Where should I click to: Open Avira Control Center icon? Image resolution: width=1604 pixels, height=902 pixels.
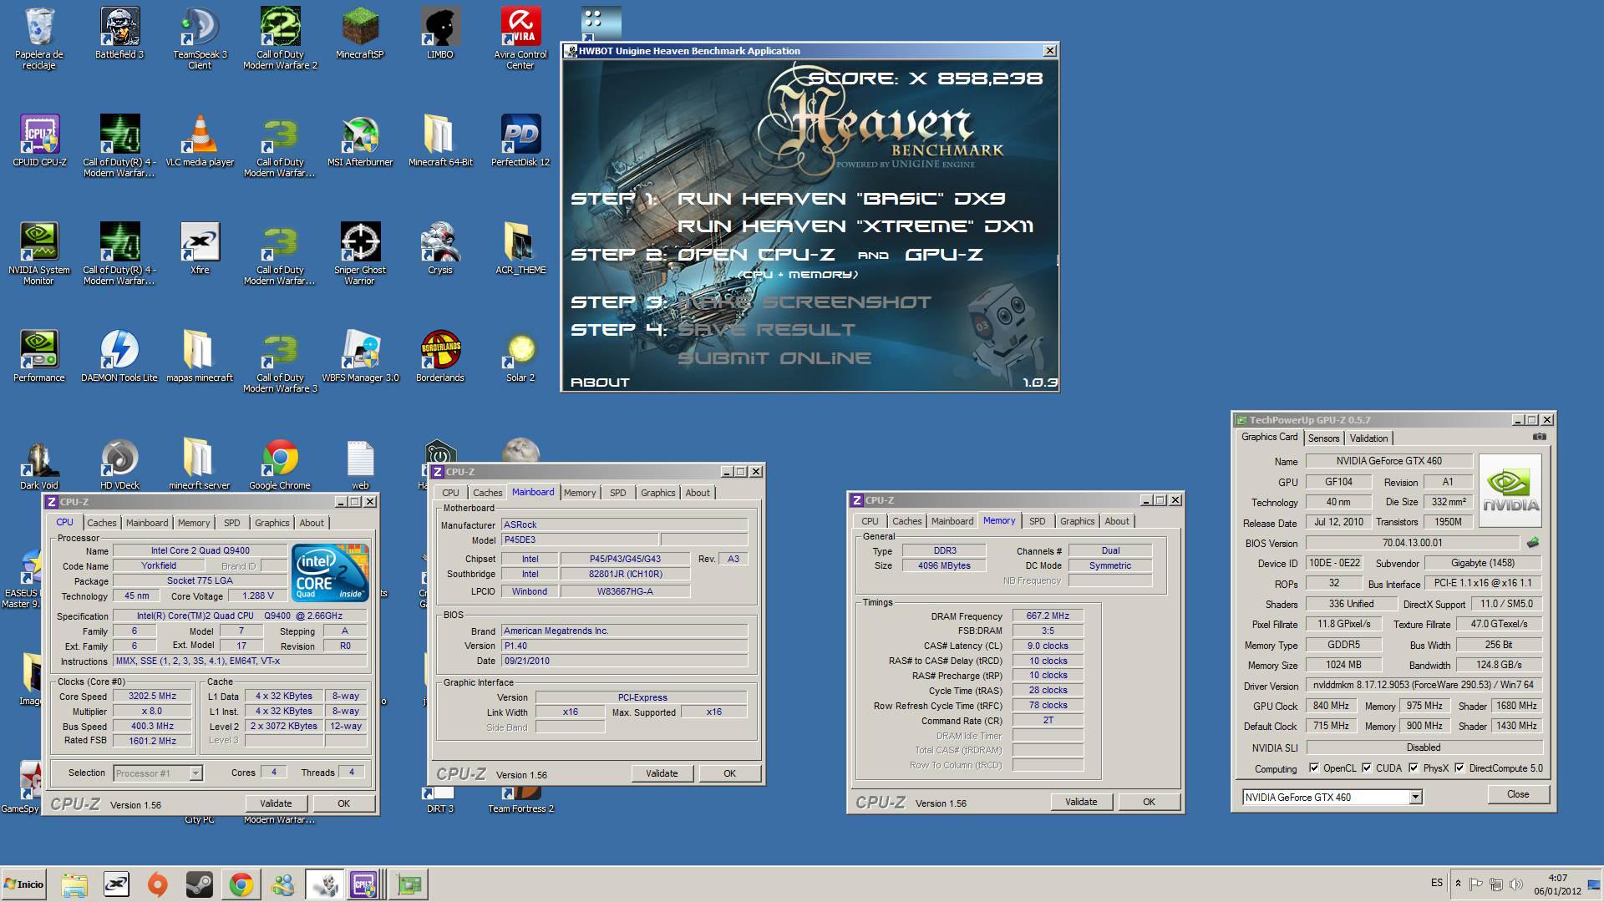tap(520, 38)
